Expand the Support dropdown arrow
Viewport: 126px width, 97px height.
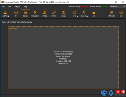tap(87, 17)
